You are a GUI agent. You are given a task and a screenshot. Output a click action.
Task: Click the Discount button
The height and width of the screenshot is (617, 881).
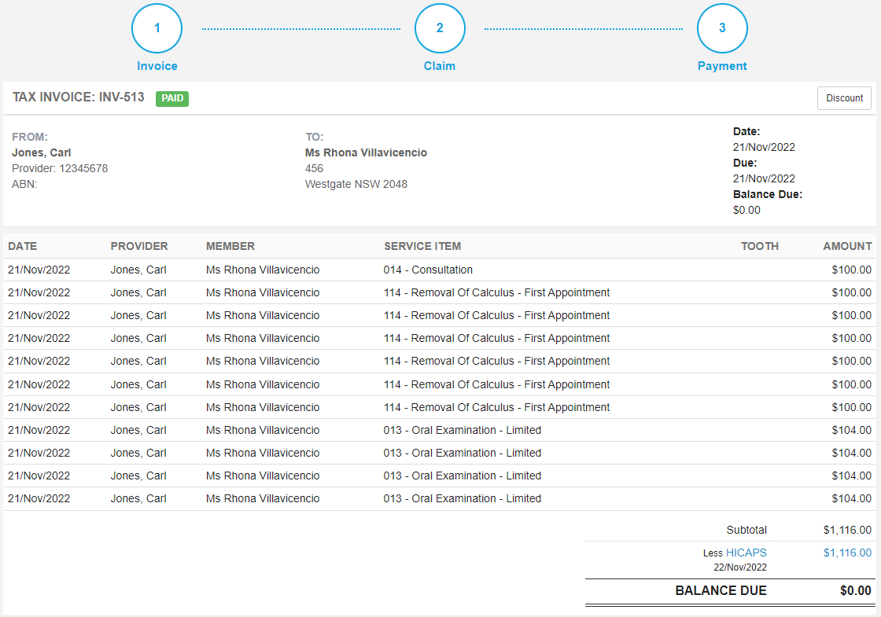click(x=844, y=98)
